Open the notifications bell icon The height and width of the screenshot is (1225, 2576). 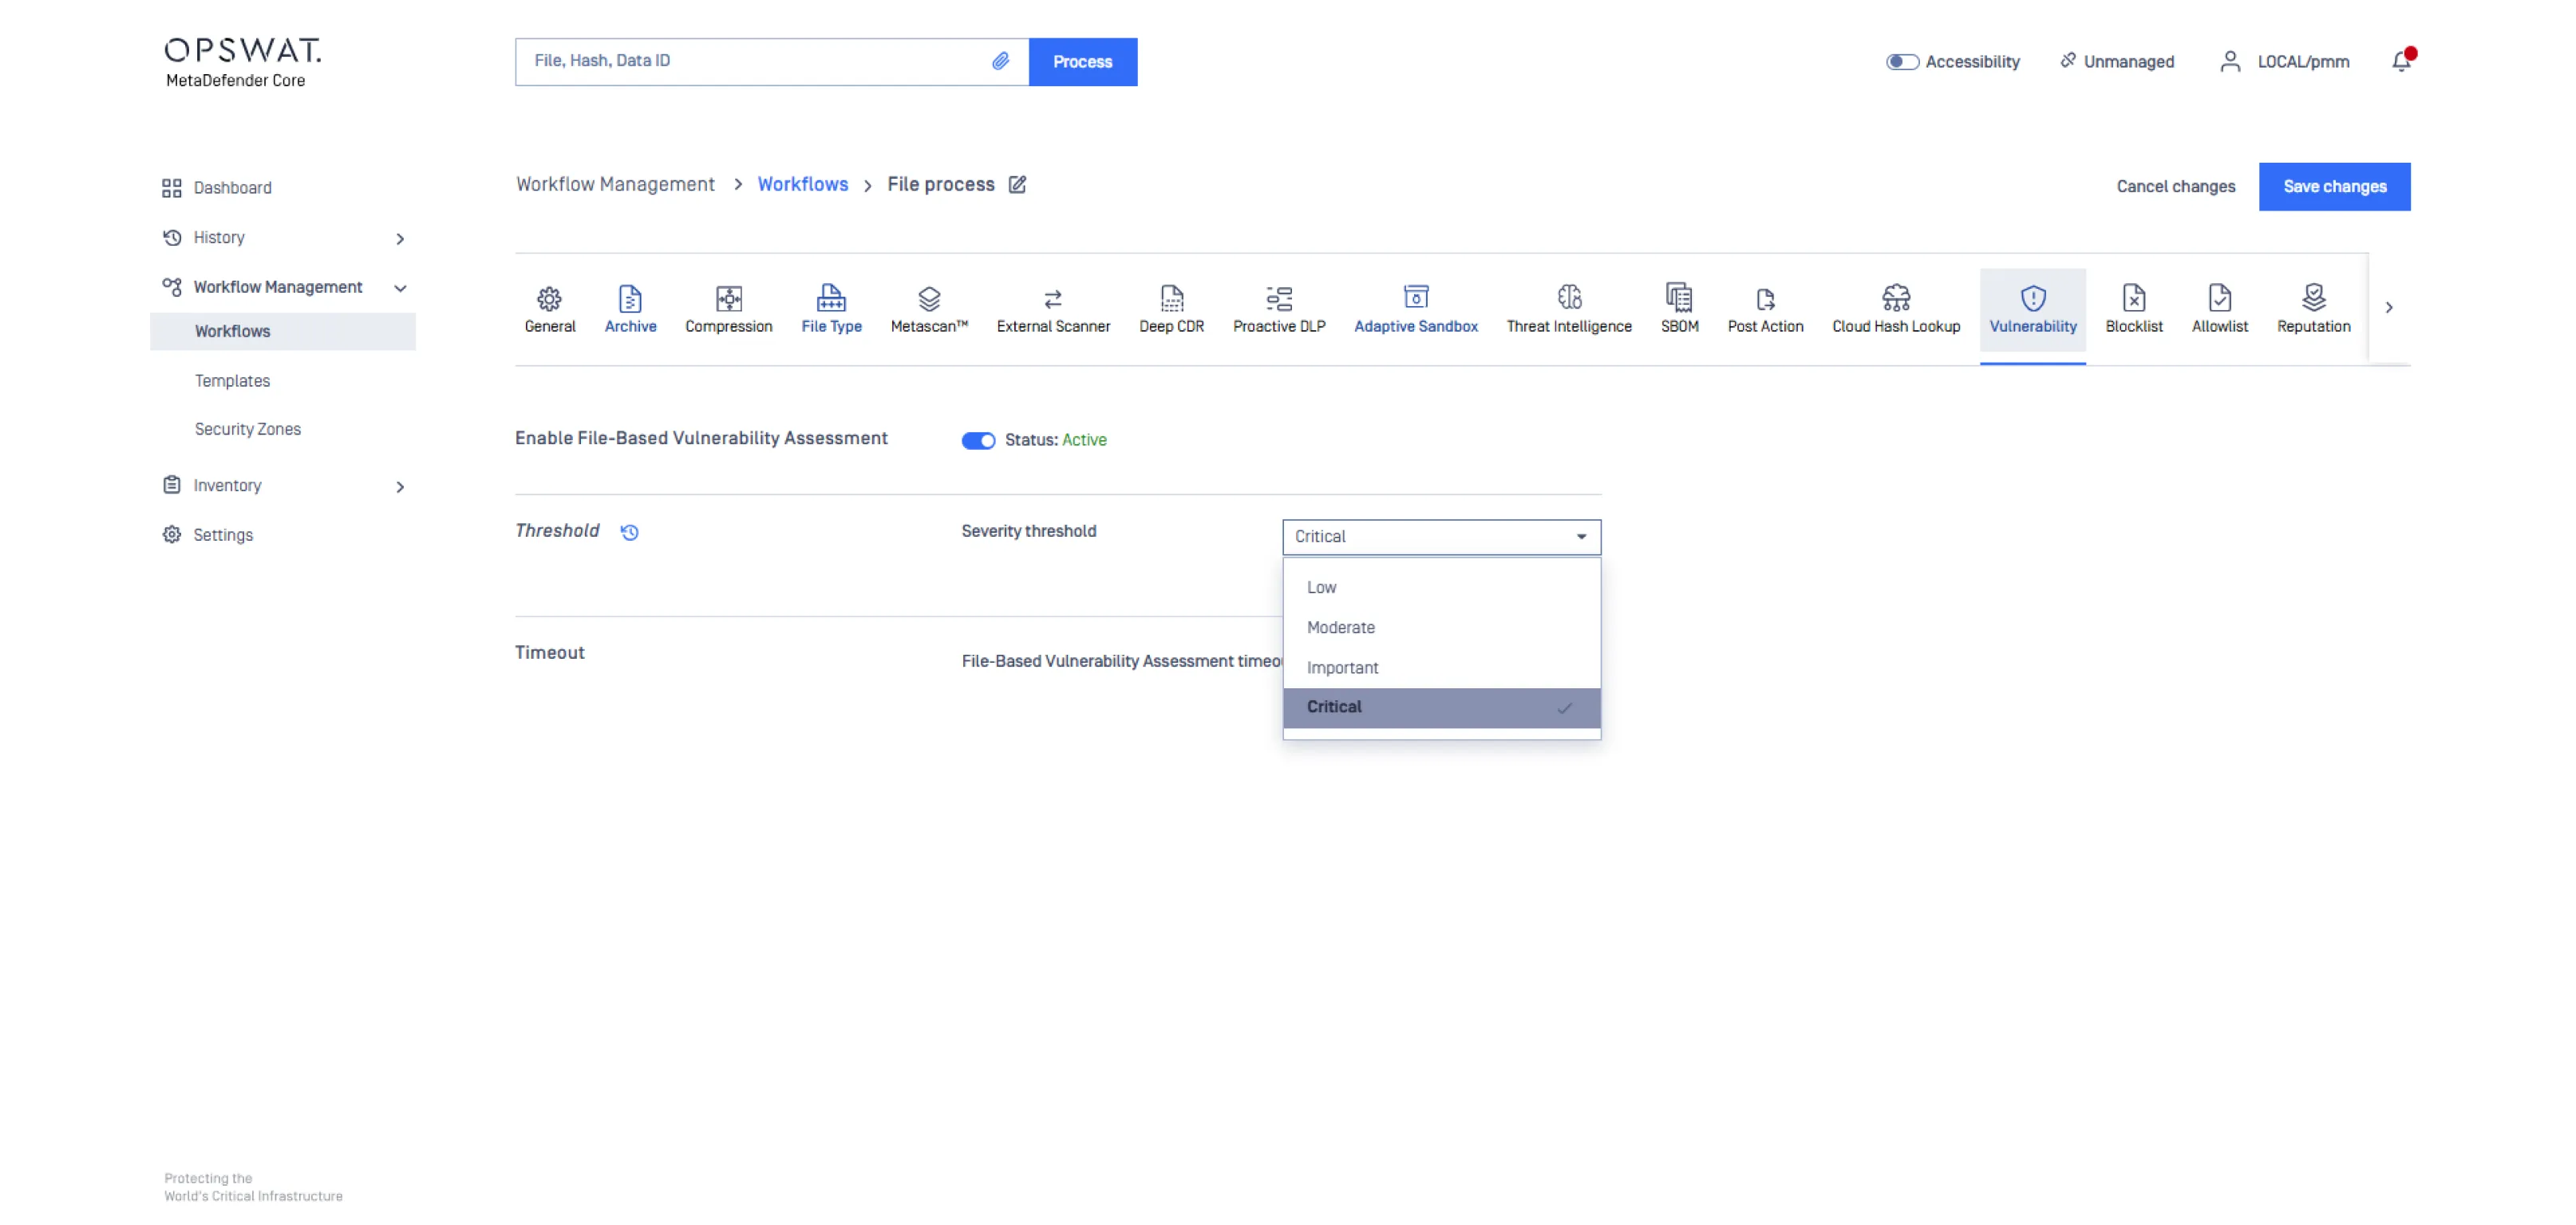click(x=2401, y=62)
